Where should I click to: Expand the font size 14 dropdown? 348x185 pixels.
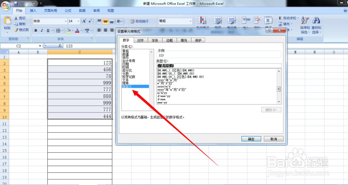pyautogui.click(x=78, y=21)
